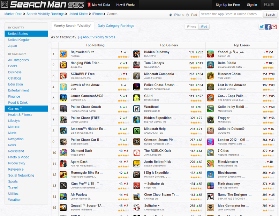279x216 pixels.
Task: Open the Minecart Chase title link
Action: coord(229,74)
